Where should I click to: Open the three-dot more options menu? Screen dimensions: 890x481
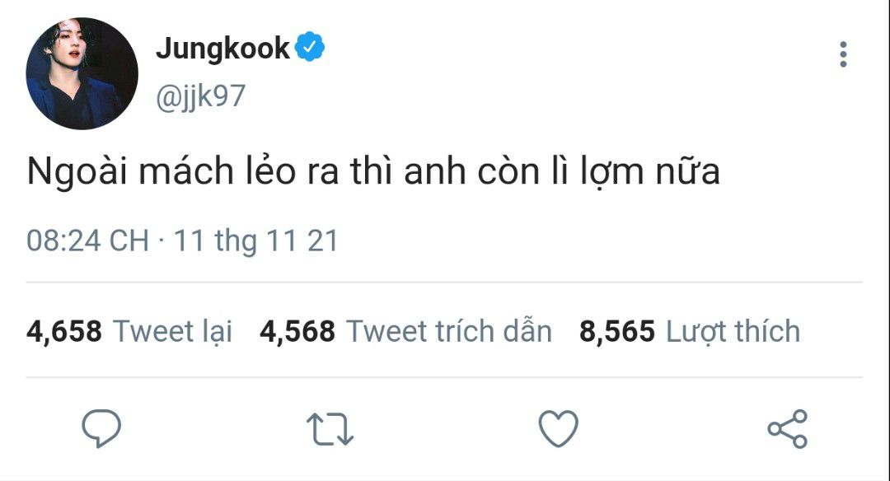(844, 54)
